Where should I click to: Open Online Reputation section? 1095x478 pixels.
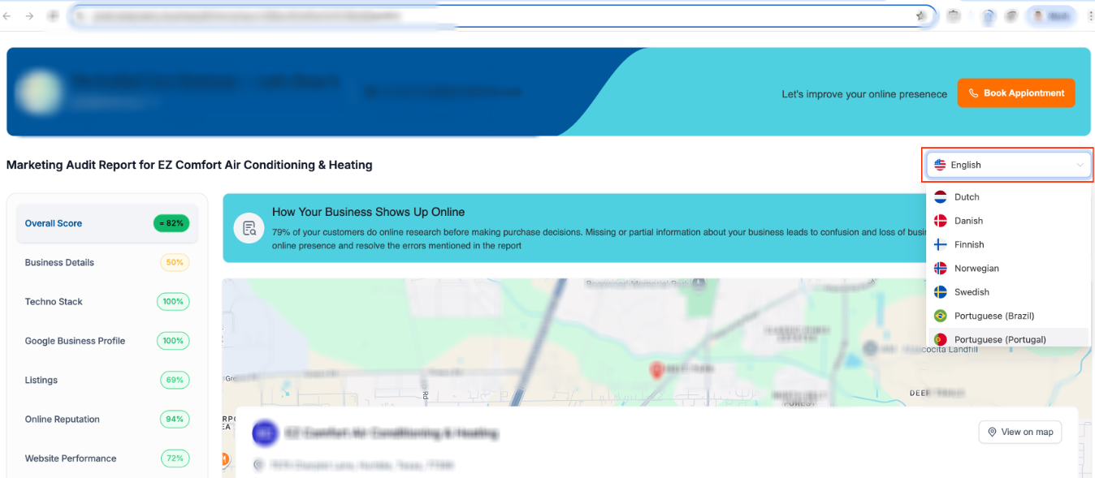[107, 420]
